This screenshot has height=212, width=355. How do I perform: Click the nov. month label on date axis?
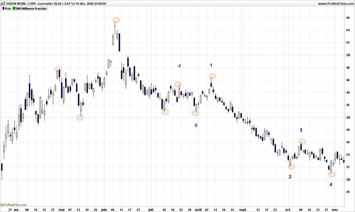(x=335, y=210)
